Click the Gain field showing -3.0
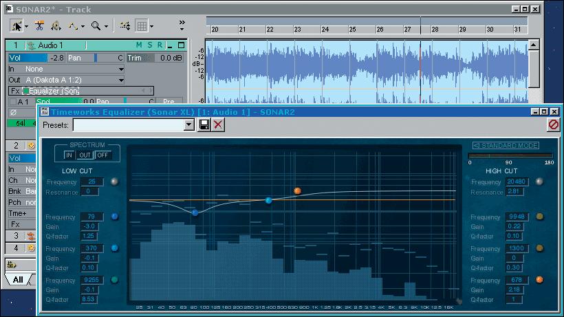The height and width of the screenshot is (317, 564). click(89, 226)
